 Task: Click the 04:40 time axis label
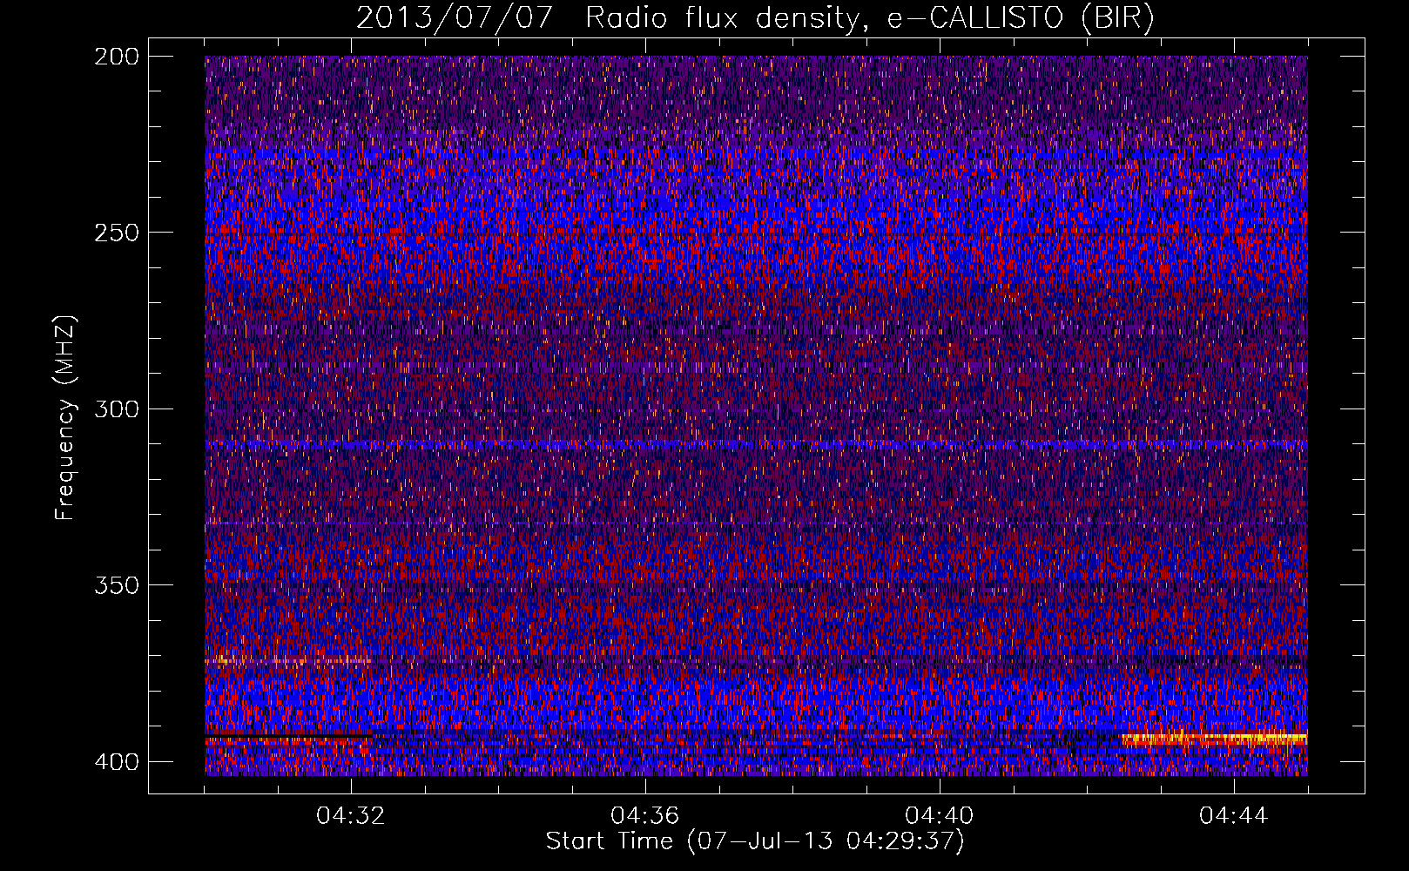tap(940, 816)
